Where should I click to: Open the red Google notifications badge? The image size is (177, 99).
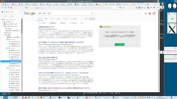coord(150,13)
